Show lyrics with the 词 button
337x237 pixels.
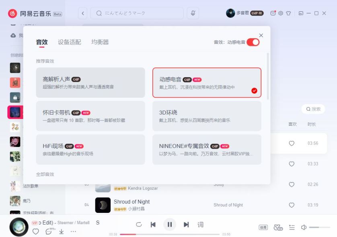(200, 225)
